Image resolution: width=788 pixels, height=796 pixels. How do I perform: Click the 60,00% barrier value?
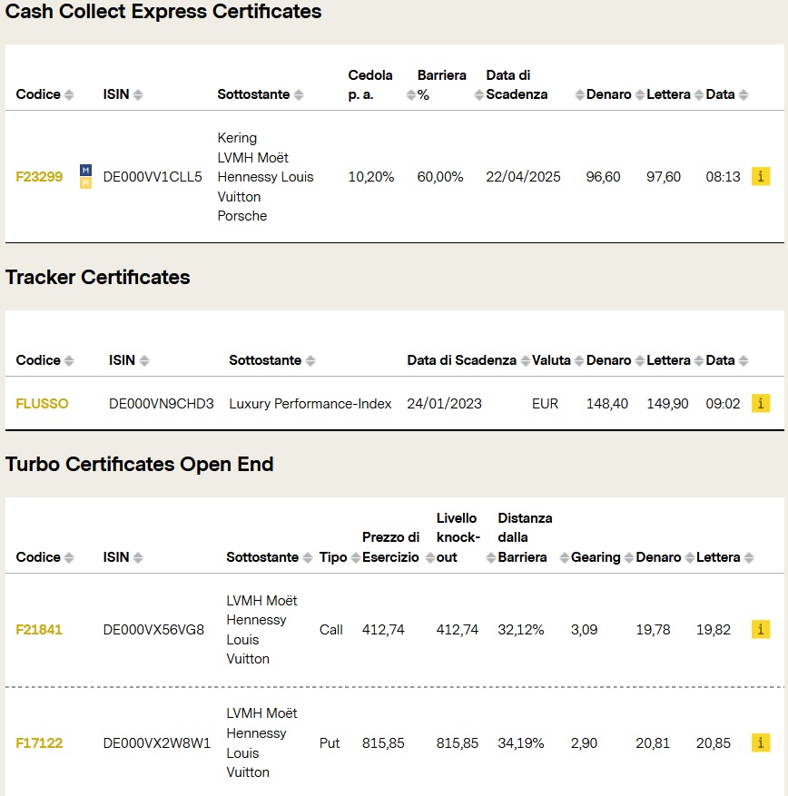point(440,177)
